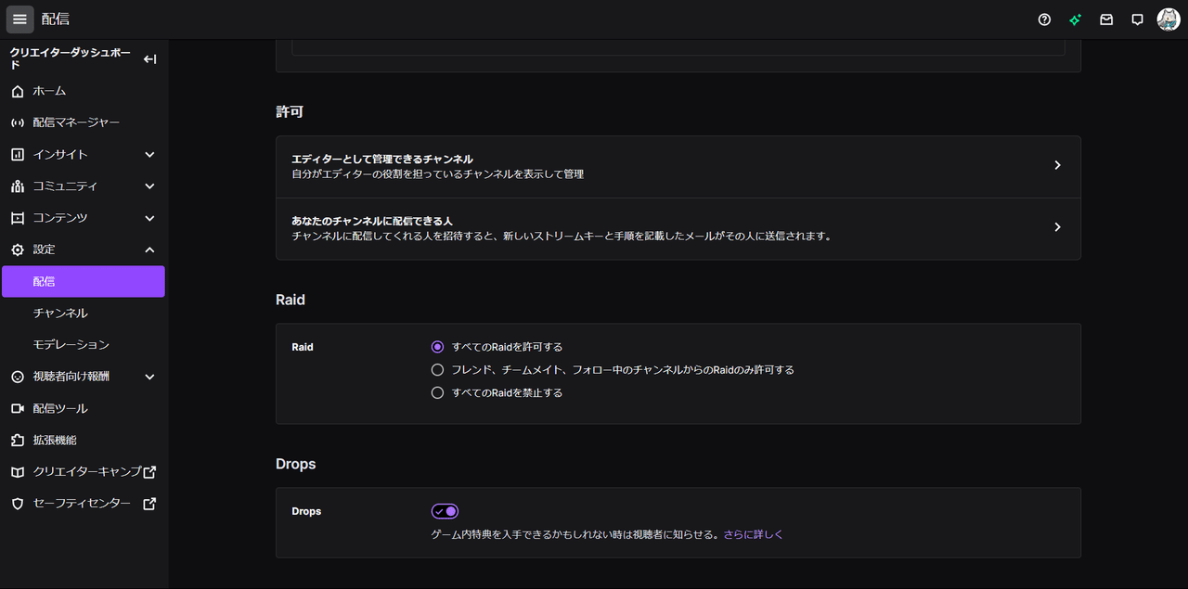Open the whispers chat bubble icon
This screenshot has height=589, width=1188.
[x=1137, y=19]
